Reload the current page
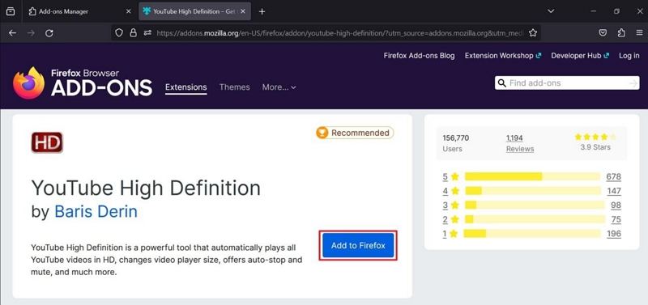 [49, 33]
